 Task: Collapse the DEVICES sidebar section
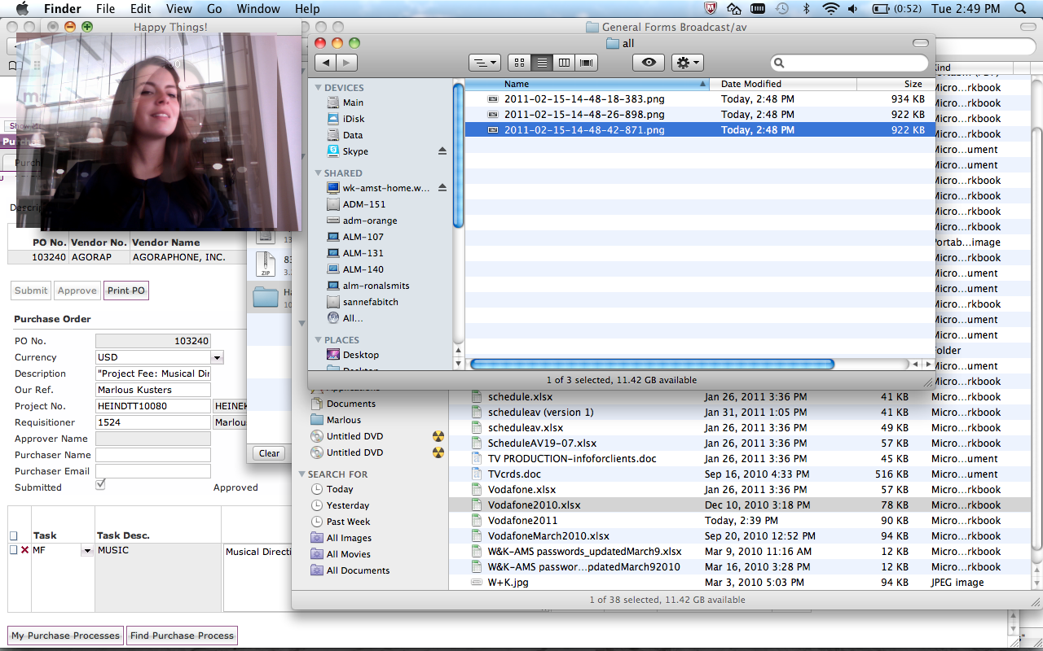[x=318, y=88]
